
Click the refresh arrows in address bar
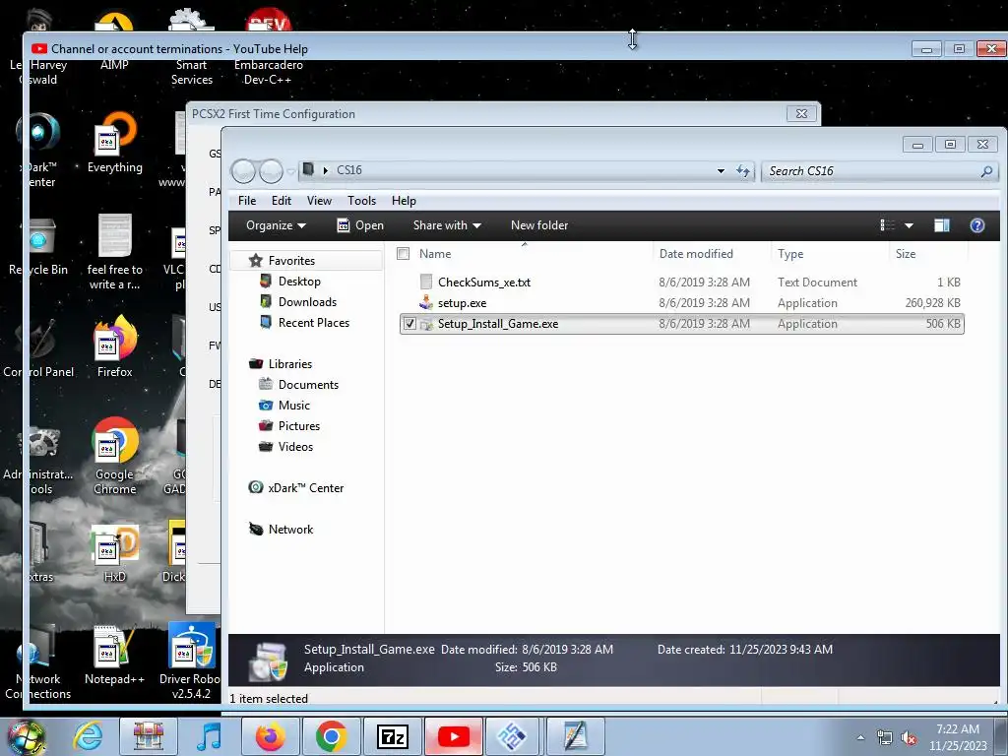point(742,171)
